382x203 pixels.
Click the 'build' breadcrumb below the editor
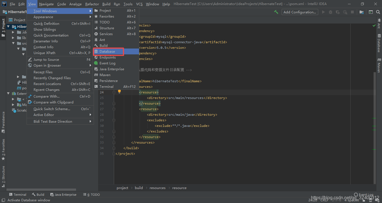pos(139,188)
